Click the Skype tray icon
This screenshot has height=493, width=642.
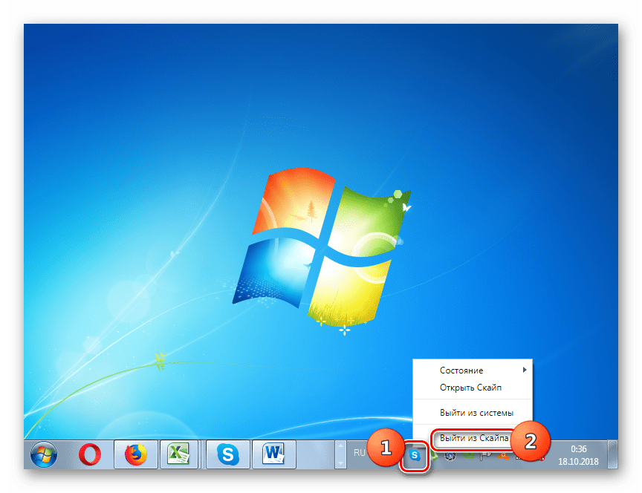coord(415,455)
